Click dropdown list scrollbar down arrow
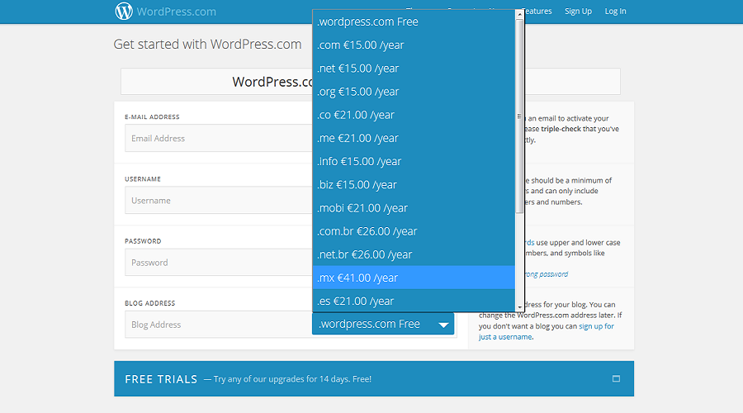Viewport: 743px width, 413px height. coord(519,307)
